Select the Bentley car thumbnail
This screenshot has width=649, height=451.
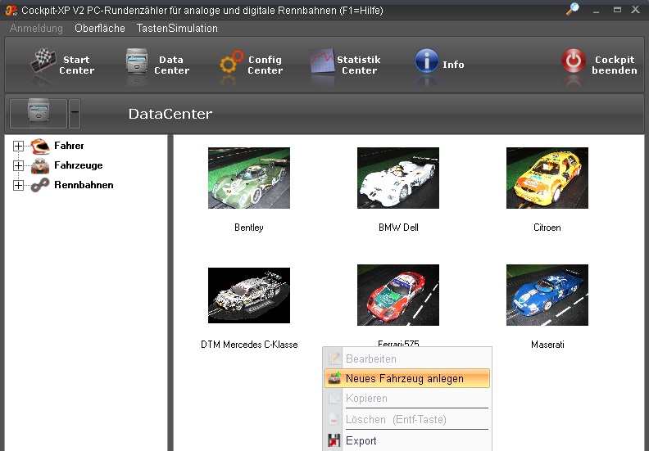click(x=249, y=178)
